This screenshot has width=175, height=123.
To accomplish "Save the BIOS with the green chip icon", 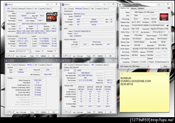I will (167, 25).
